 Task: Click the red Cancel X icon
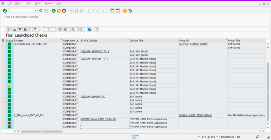(64, 11)
